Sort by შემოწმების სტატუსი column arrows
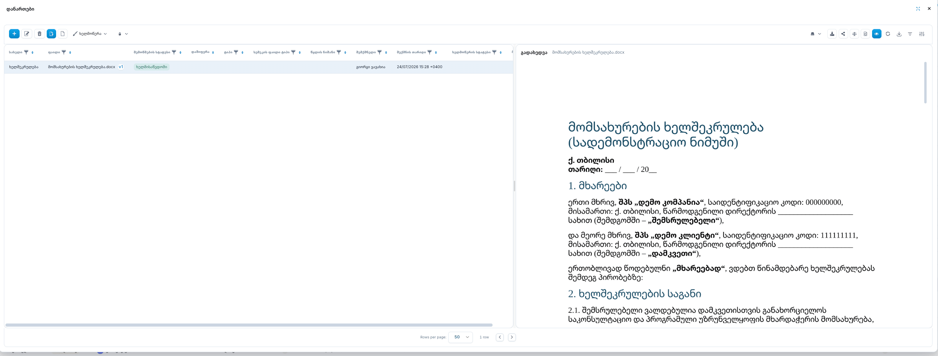Image resolution: width=938 pixels, height=356 pixels. pos(181,52)
